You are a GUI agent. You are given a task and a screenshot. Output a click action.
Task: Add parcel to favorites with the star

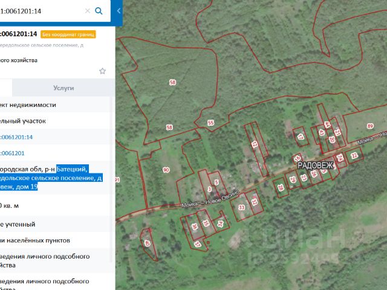[x=102, y=71]
